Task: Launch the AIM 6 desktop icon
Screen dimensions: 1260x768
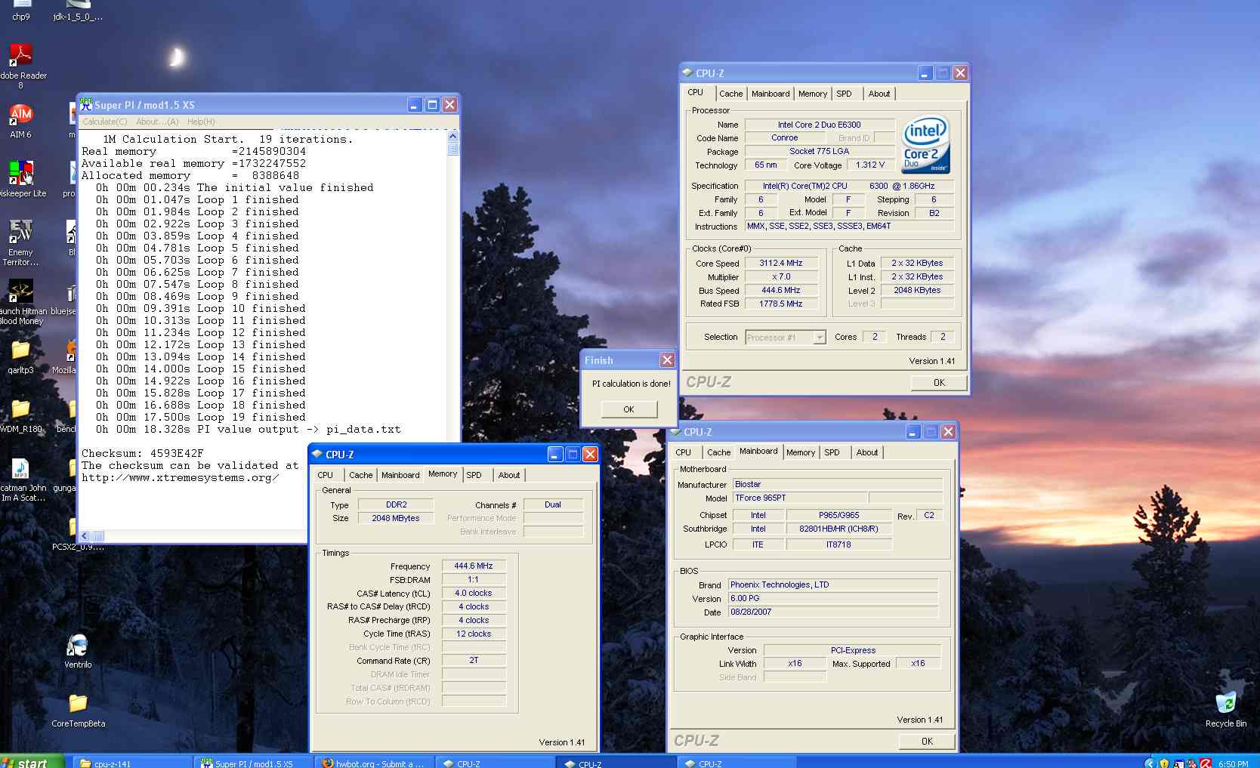Action: point(20,114)
